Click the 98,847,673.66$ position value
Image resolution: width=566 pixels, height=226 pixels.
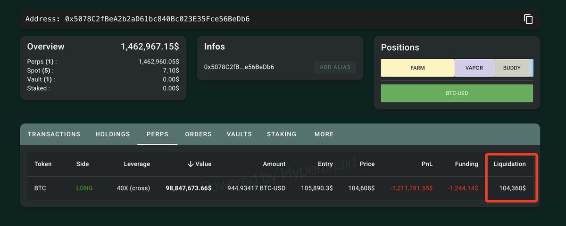[x=189, y=188]
